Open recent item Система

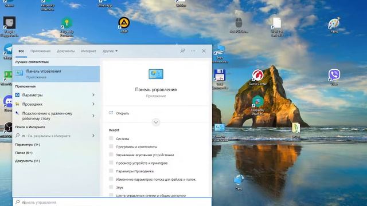pos(122,138)
